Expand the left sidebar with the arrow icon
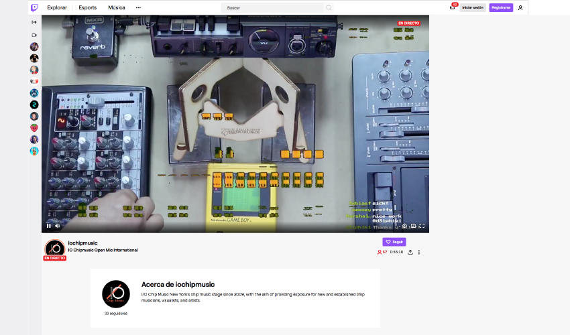 34,22
